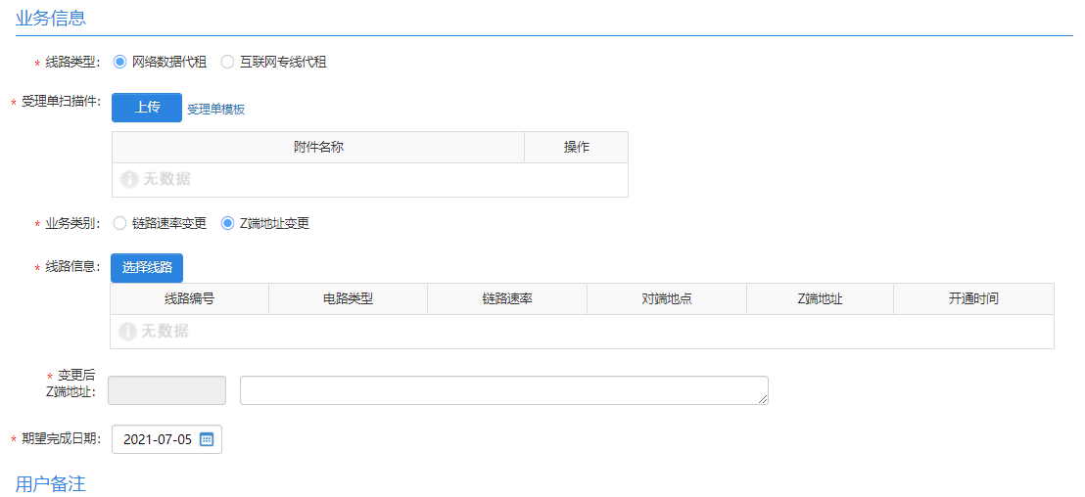This screenshot has width=1085, height=497.
Task: Choose 链路速率变更 business category
Action: (x=119, y=223)
